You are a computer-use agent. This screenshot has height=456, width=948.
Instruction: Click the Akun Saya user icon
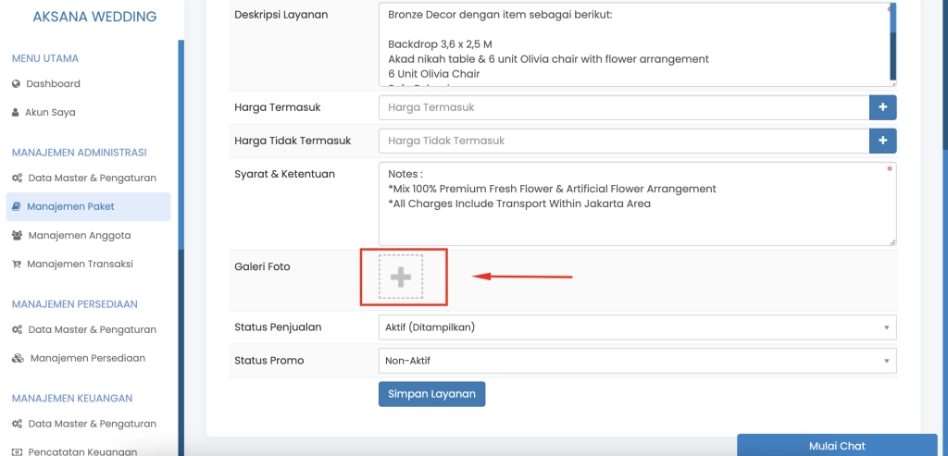pos(16,113)
